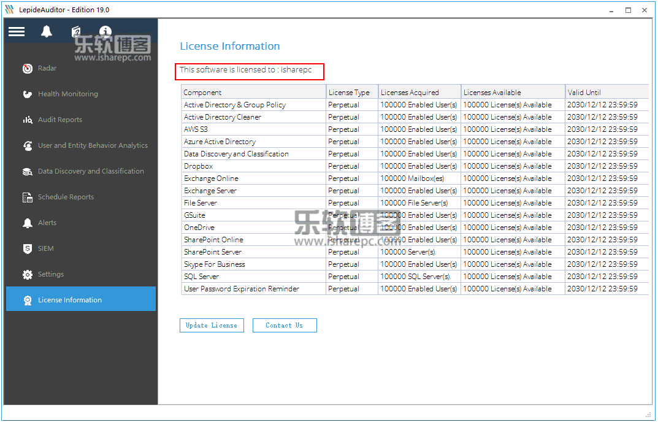Click the 100000 Server(s) cell
Image resolution: width=658 pixels, height=422 pixels.
pyautogui.click(x=419, y=251)
